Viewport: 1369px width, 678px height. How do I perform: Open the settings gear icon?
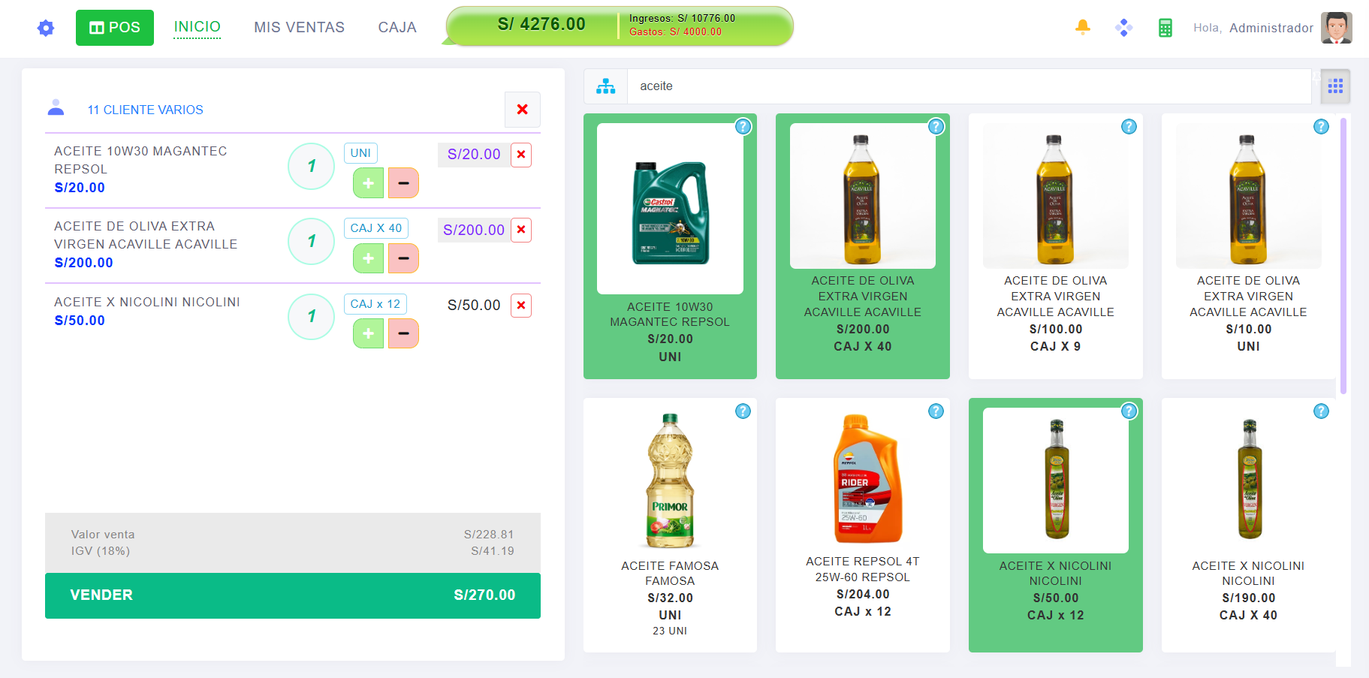(46, 28)
